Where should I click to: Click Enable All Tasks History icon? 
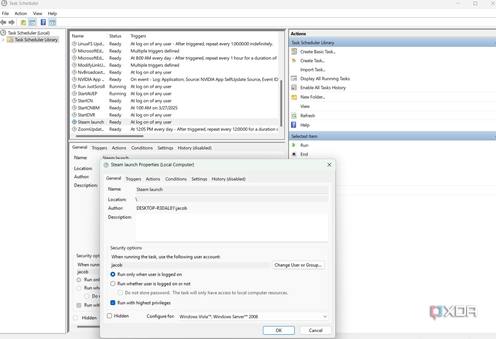294,88
